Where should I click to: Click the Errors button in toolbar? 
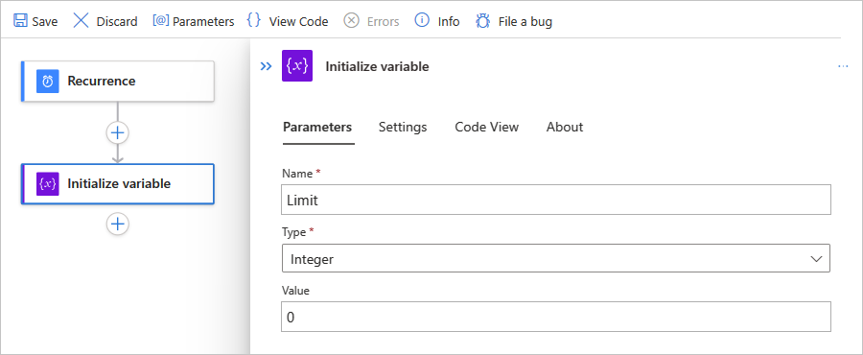coord(371,21)
